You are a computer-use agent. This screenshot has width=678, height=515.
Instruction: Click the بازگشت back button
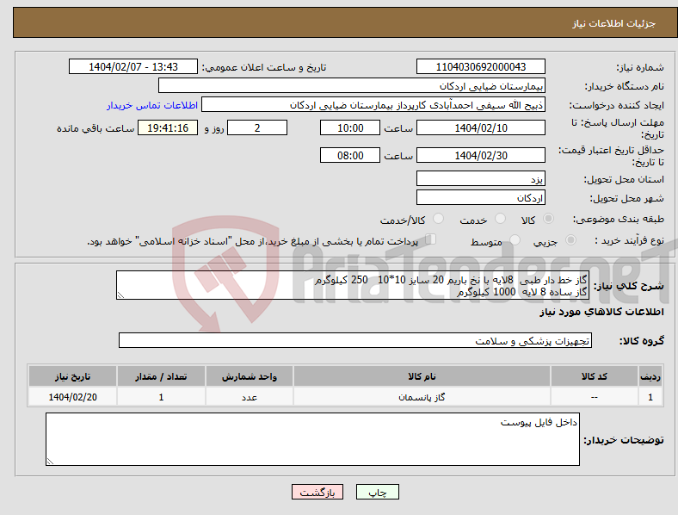click(317, 492)
